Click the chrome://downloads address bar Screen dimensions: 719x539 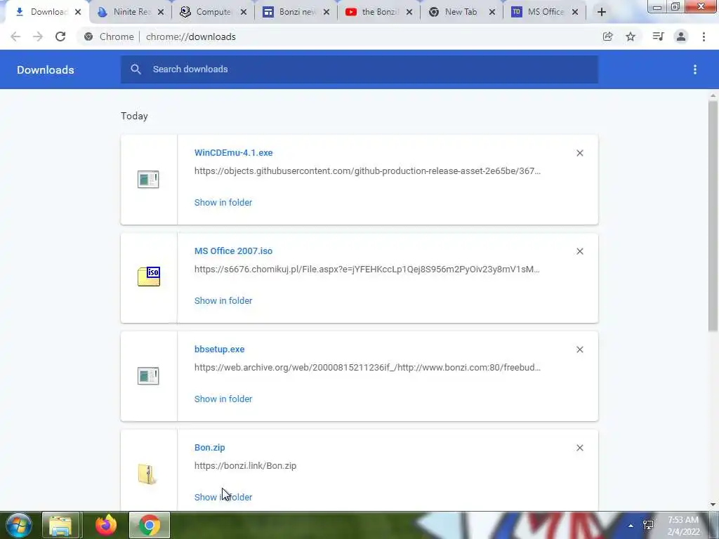(x=191, y=36)
